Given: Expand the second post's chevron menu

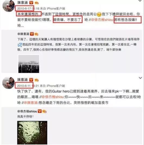Looking at the screenshot, I should (x=140, y=78).
